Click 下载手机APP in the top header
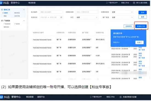Image resolution: width=151 pixels, height=101 pixels. click(x=112, y=3)
